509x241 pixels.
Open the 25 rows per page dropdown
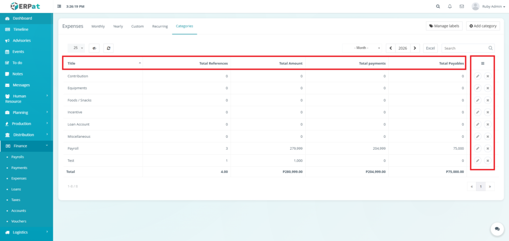(x=76, y=48)
